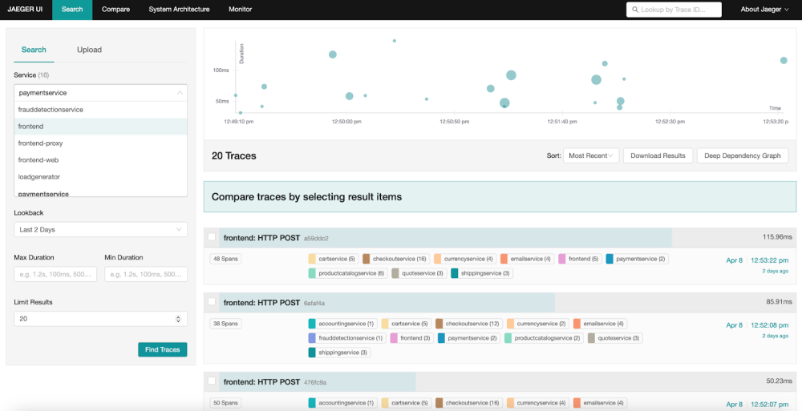Expand the Lookback Last 2 Days dropdown

click(x=100, y=230)
